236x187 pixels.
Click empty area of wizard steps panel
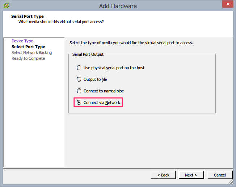point(34,113)
